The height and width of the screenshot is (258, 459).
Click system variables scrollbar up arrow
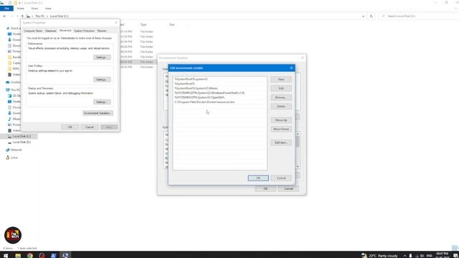pyautogui.click(x=298, y=134)
